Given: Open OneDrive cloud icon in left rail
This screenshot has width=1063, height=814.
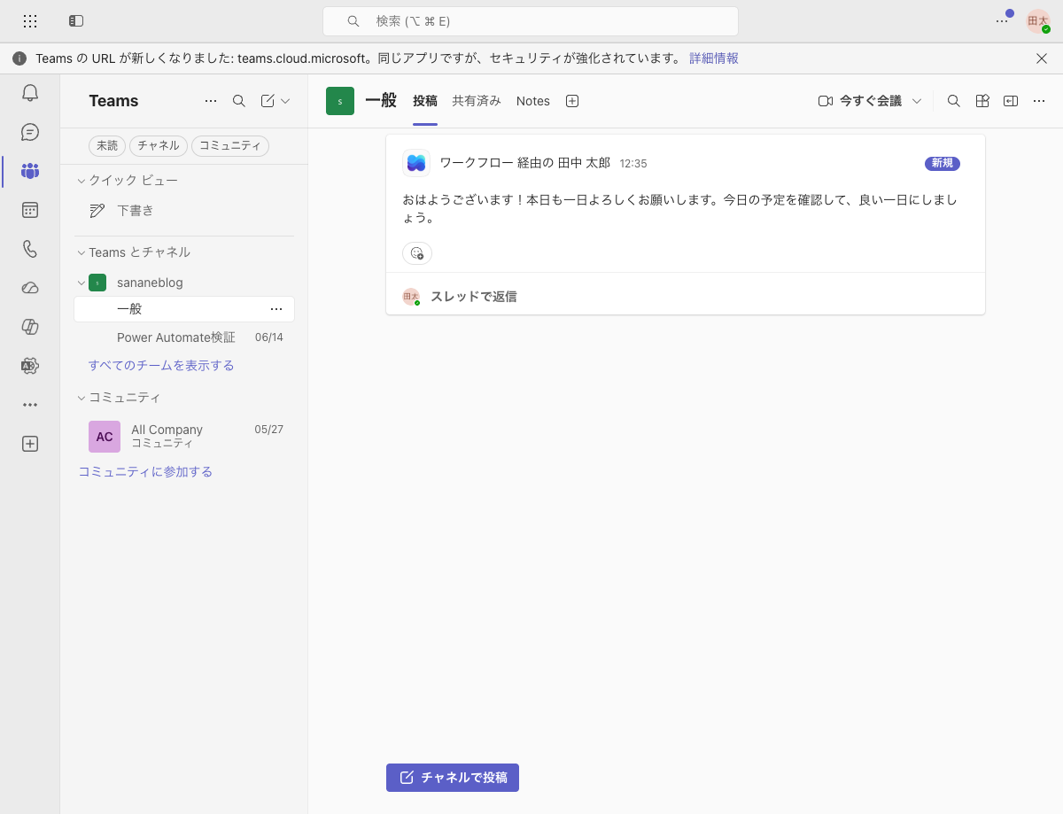Looking at the screenshot, I should (30, 288).
